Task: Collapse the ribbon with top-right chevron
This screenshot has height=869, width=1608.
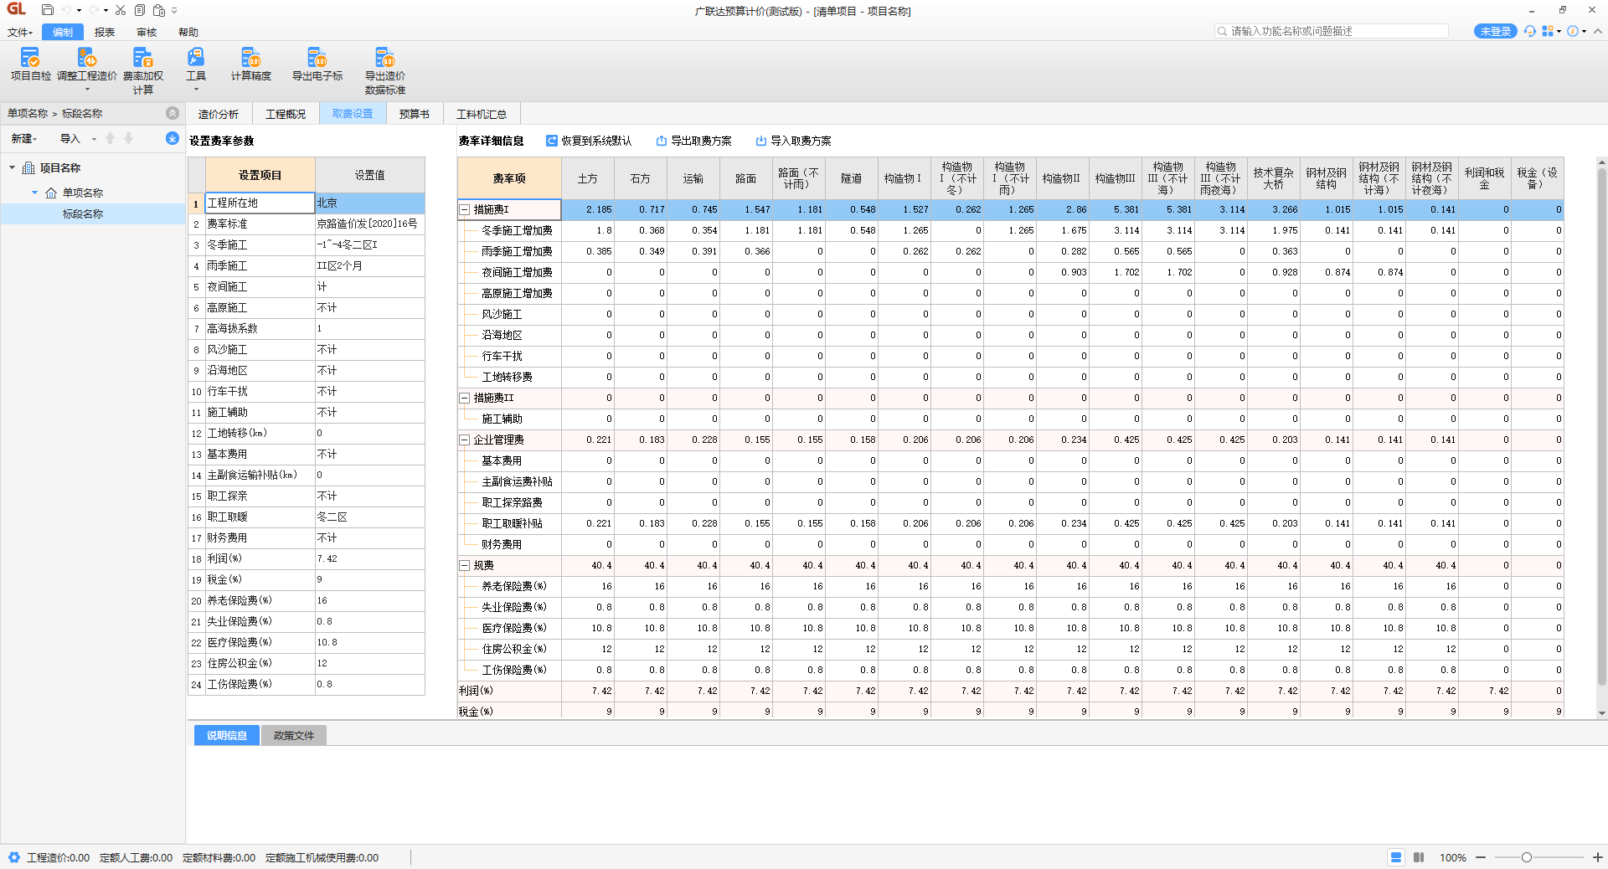Action: click(x=1598, y=31)
